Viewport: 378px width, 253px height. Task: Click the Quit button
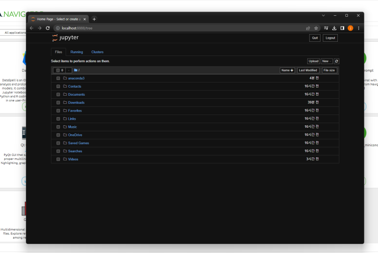(x=315, y=38)
